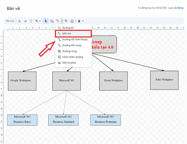This screenshot has width=187, height=144.
Task: Open the Word art icon
Action: point(79,21)
